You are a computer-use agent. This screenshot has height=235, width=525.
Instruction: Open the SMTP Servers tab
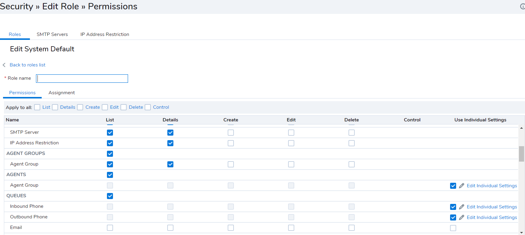click(x=52, y=34)
